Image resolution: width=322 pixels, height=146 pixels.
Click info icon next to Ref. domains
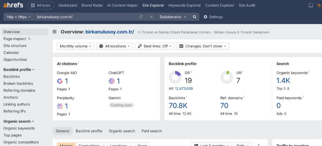(x=244, y=97)
